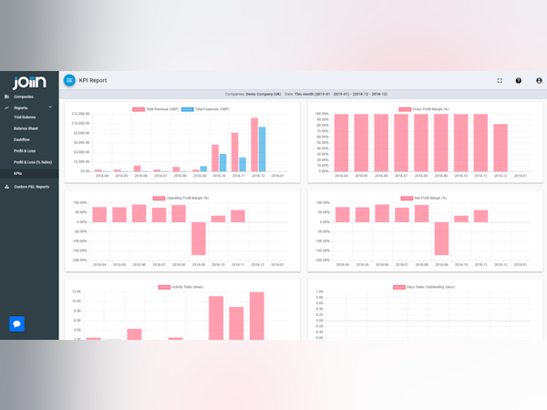Open the Profit & Loss report
Viewport: 547px width, 410px height.
[25, 151]
